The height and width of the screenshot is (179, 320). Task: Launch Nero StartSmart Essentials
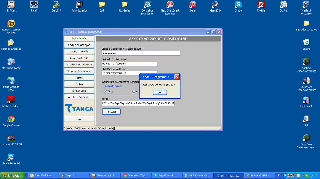coord(170,4)
